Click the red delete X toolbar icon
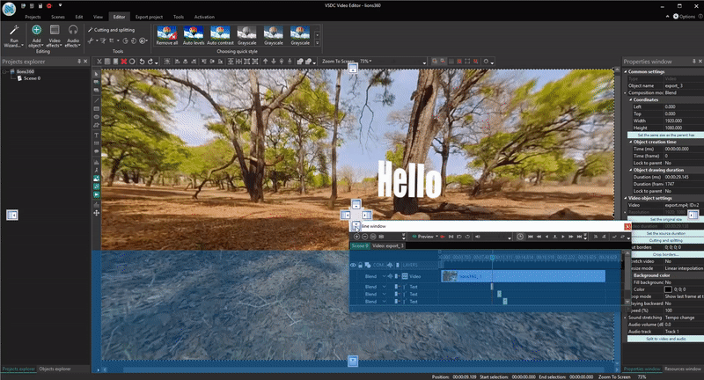704x380 pixels. 123,62
